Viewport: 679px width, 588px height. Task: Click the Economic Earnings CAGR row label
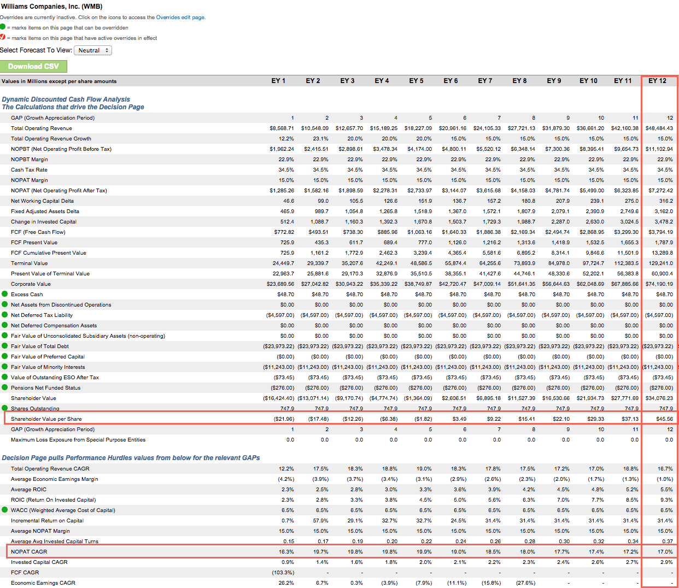tap(43, 583)
